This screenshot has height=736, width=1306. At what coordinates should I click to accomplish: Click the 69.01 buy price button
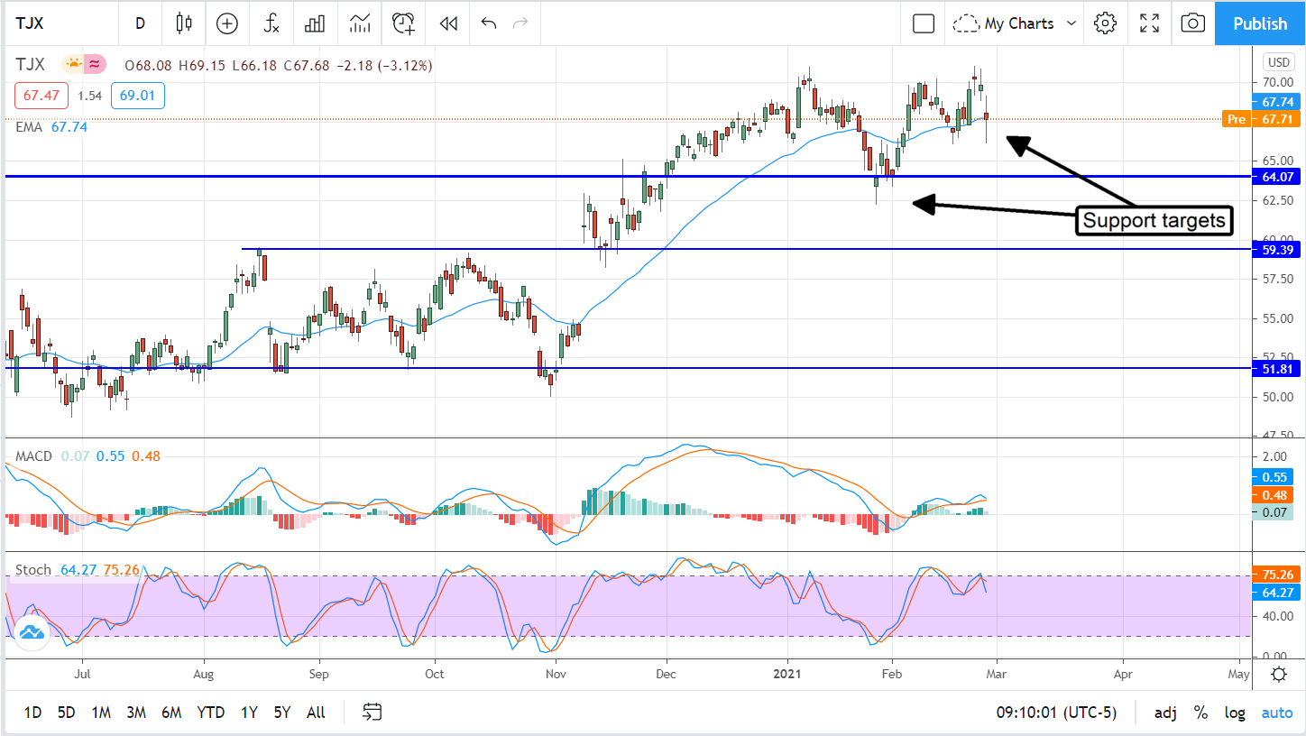tap(138, 96)
